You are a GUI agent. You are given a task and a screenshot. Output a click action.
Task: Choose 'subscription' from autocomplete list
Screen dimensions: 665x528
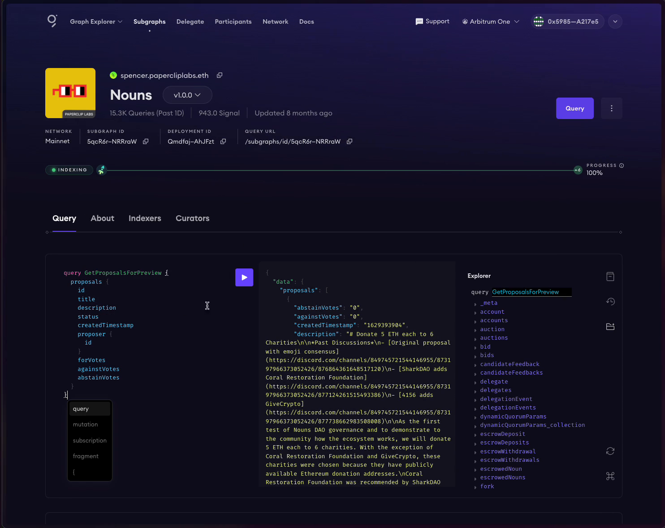(x=90, y=441)
